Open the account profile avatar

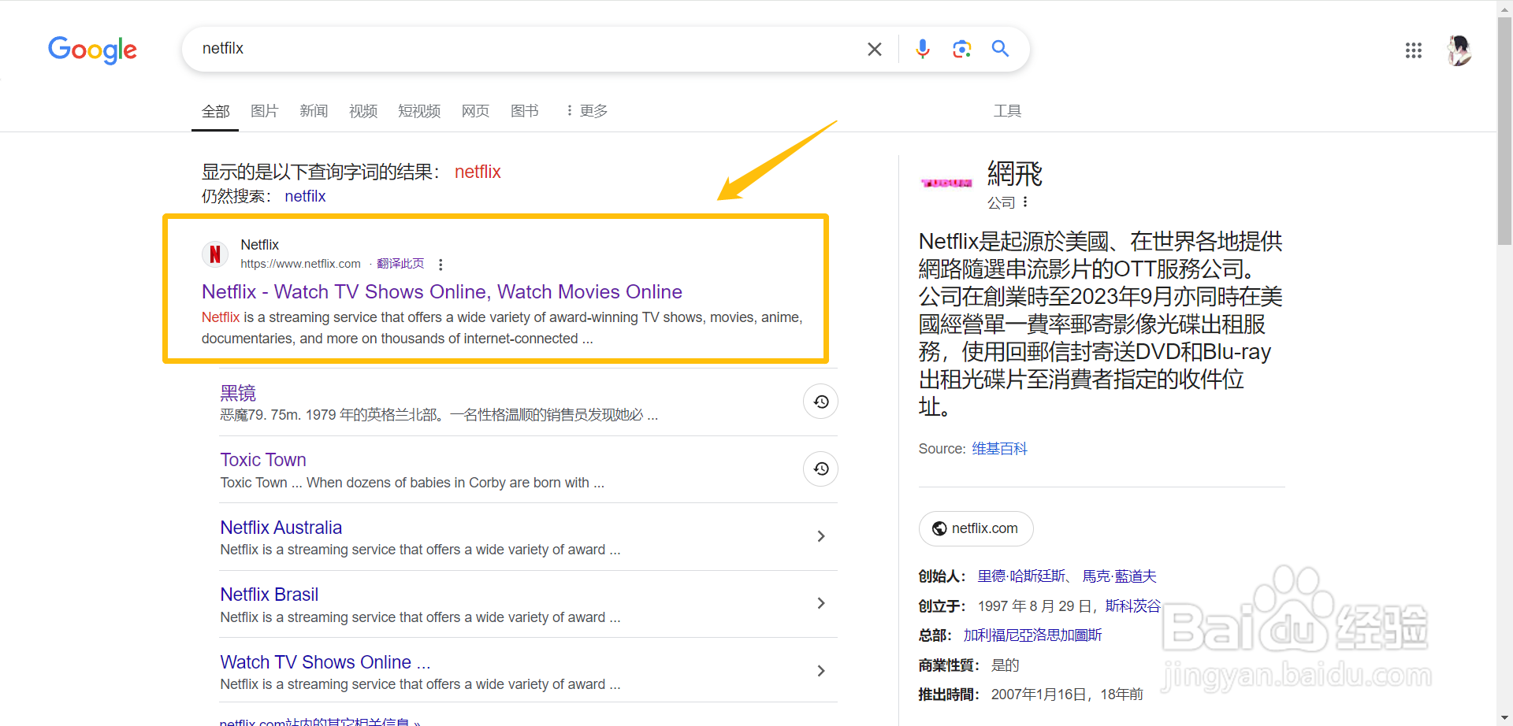1459,50
